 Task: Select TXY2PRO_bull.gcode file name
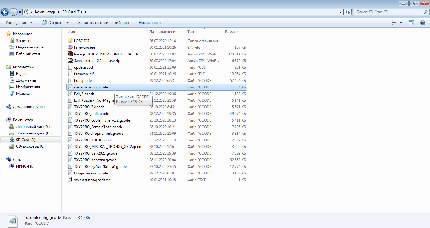point(91,114)
